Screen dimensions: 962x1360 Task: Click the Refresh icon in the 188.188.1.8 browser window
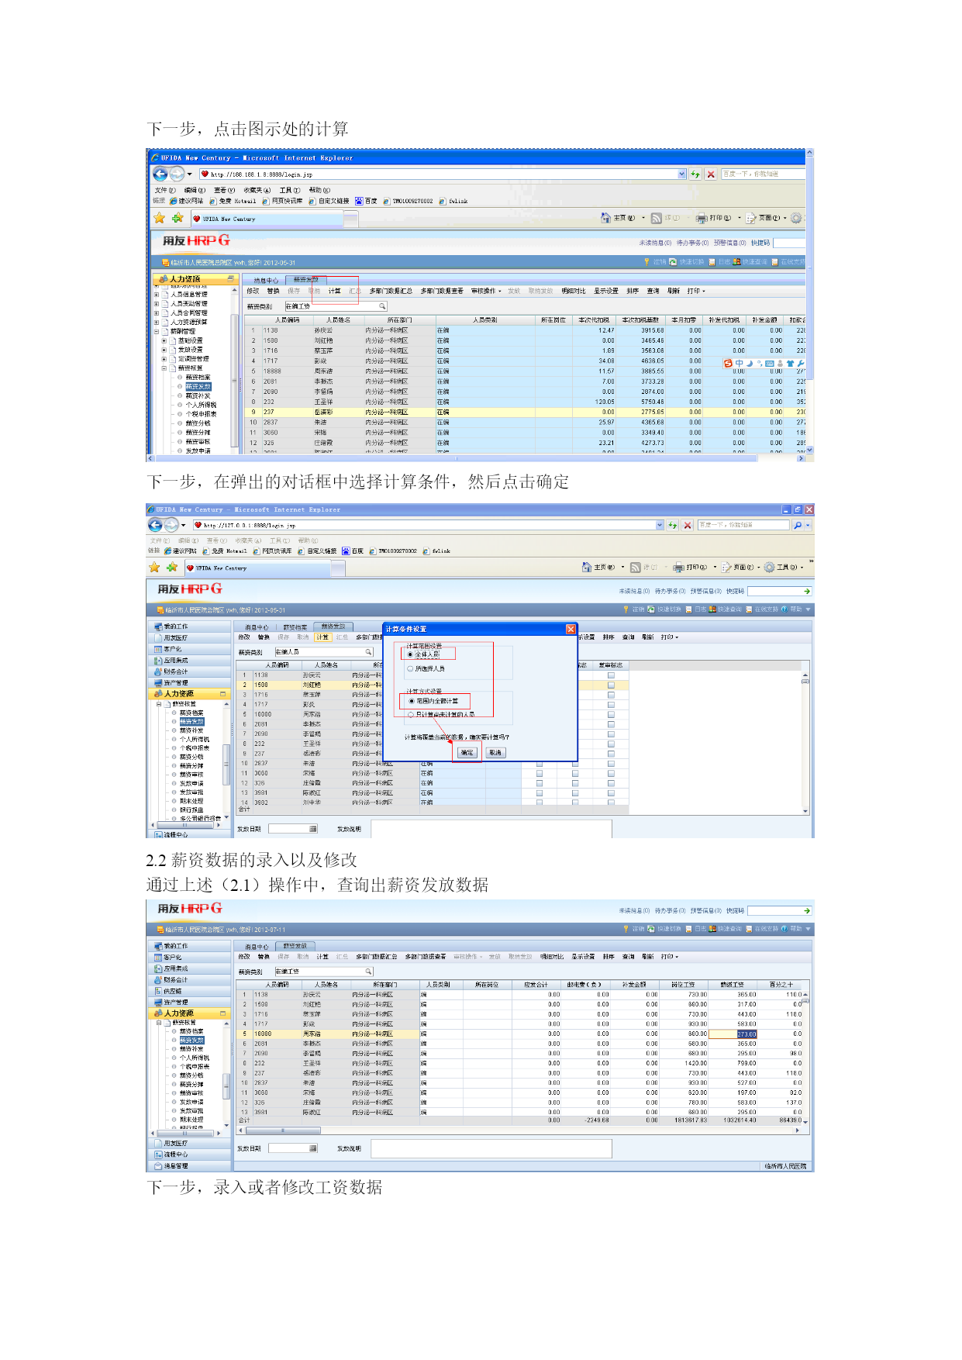point(695,174)
